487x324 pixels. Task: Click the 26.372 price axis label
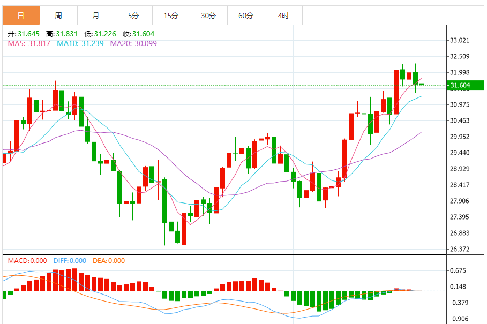pos(460,249)
